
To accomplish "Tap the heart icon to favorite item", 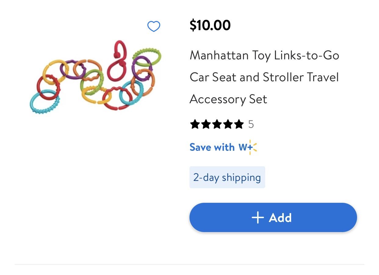I will [154, 27].
